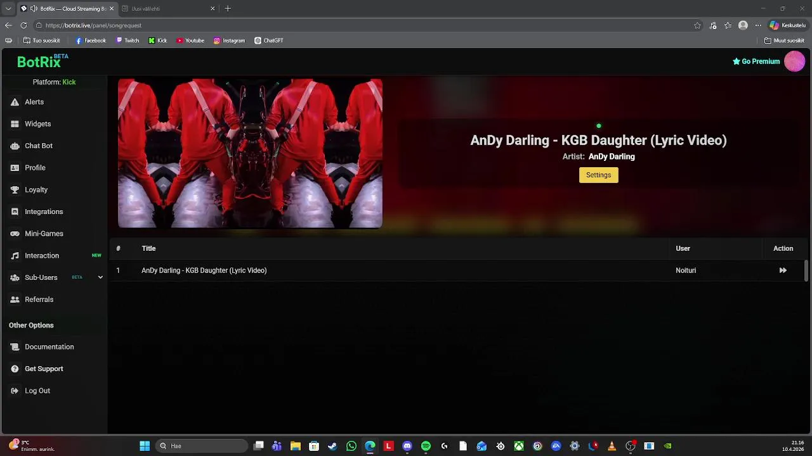Open the Twitch bookmark

tap(128, 41)
